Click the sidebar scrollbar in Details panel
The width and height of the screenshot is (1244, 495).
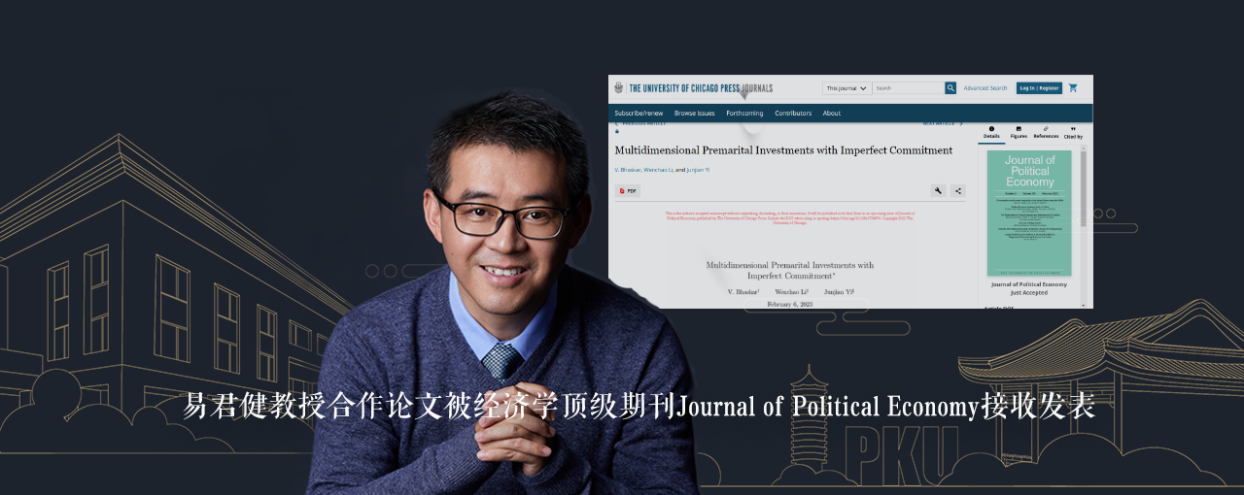click(x=1084, y=189)
